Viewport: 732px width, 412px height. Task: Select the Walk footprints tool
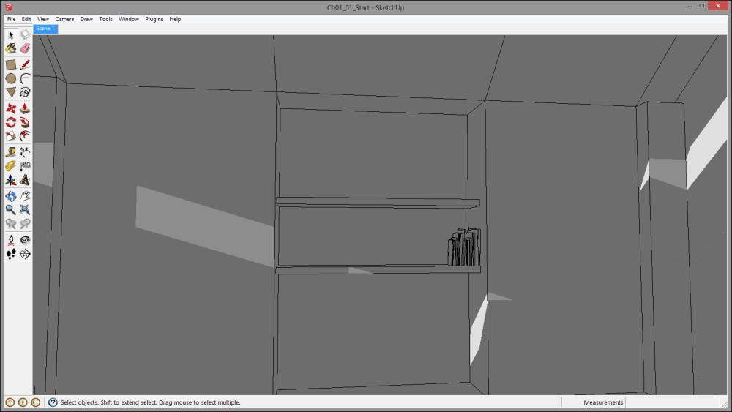point(11,254)
